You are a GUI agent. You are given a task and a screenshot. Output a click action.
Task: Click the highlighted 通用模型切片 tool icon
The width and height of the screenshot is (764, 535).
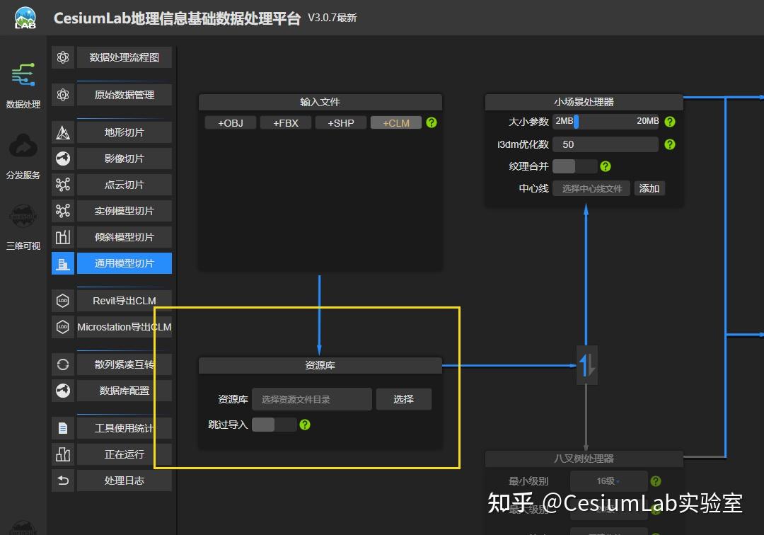click(62, 263)
